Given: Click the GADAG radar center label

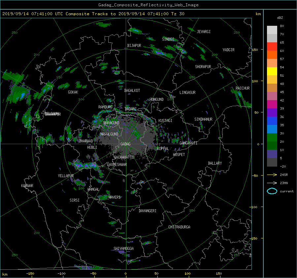Looking at the screenshot, I should [126, 144].
